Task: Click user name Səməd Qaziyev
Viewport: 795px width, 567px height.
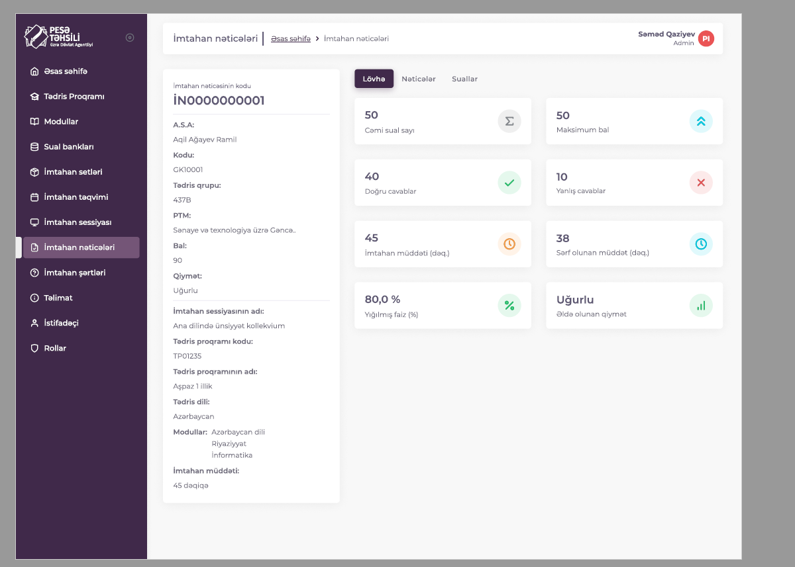Action: [666, 34]
